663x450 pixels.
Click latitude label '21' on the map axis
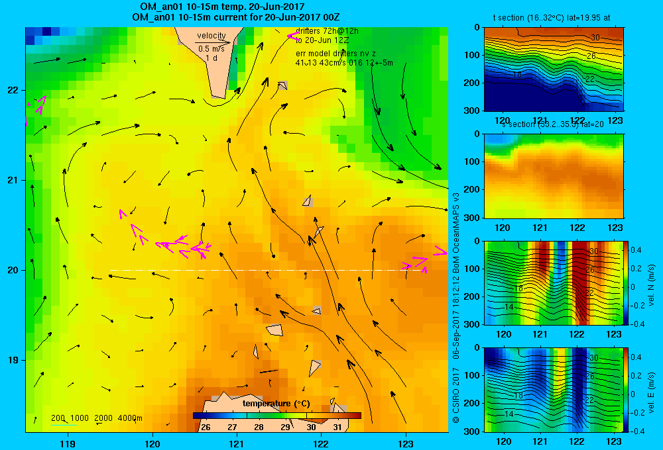pos(13,180)
